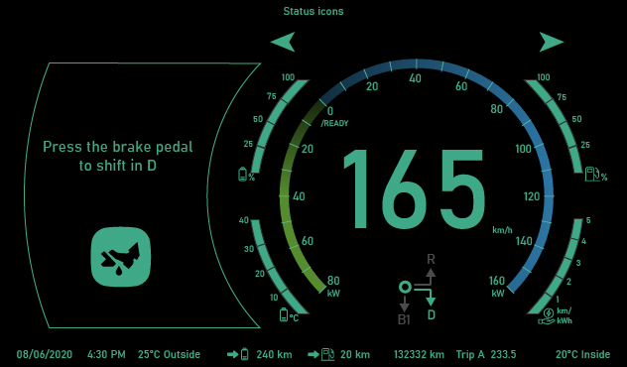Click the 165 speed readout

pyautogui.click(x=415, y=189)
